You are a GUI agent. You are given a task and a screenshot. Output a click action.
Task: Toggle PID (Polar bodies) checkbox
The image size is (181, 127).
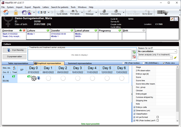point(123,63)
